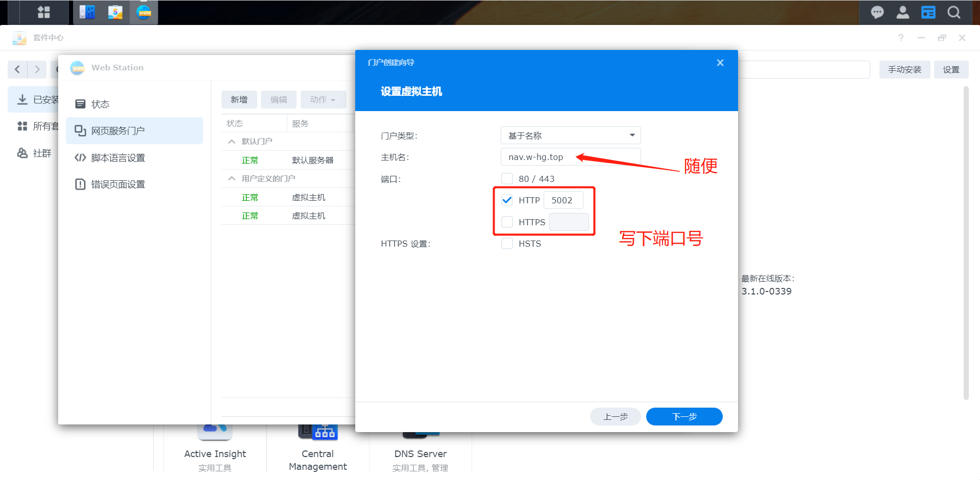Open 错误页面设置 in Web Station
The height and width of the screenshot is (480, 980).
click(x=134, y=184)
